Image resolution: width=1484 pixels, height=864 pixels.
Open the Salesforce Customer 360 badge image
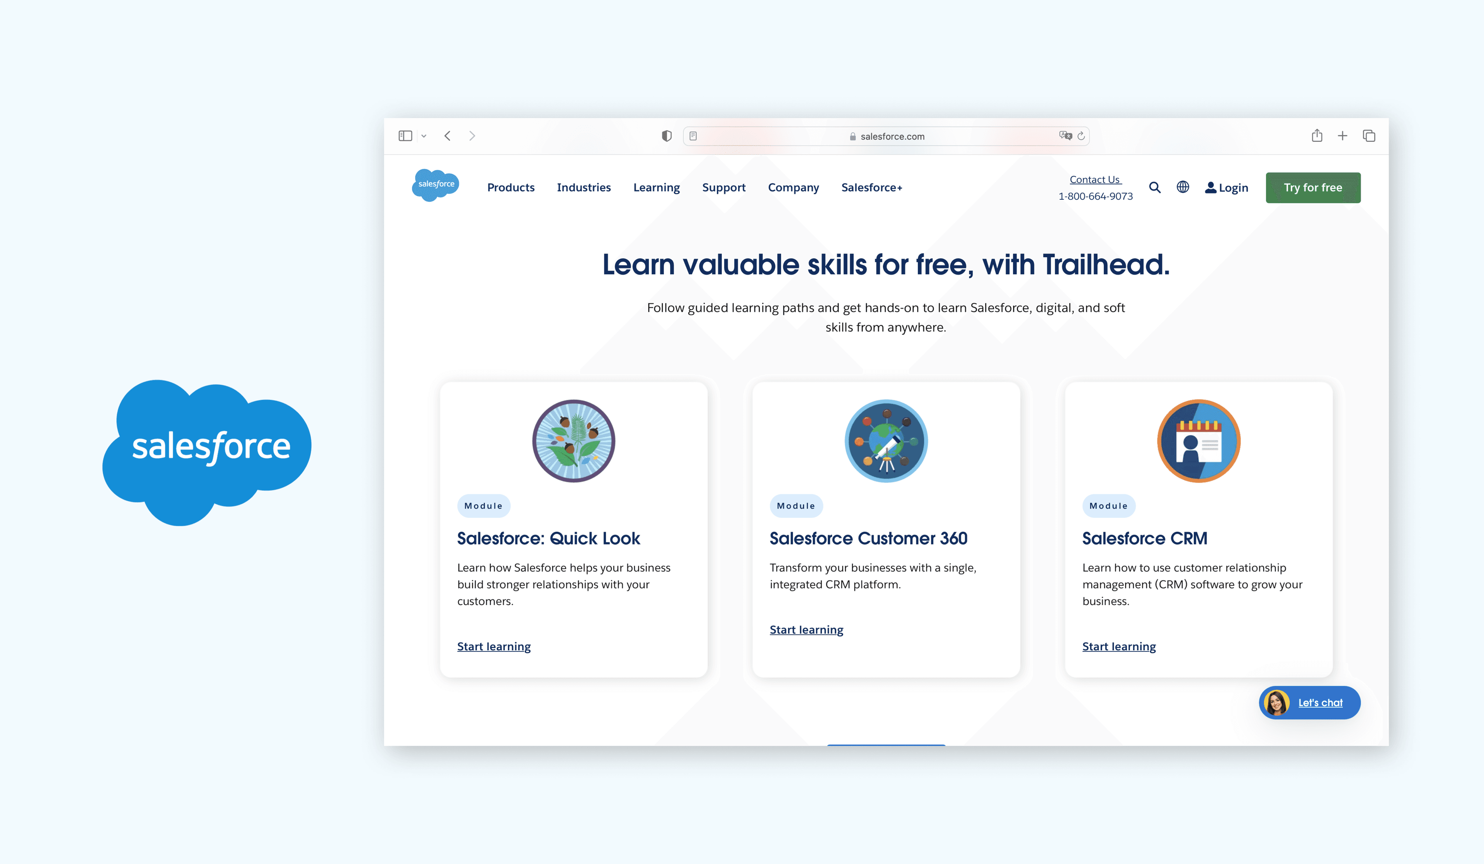(x=886, y=441)
